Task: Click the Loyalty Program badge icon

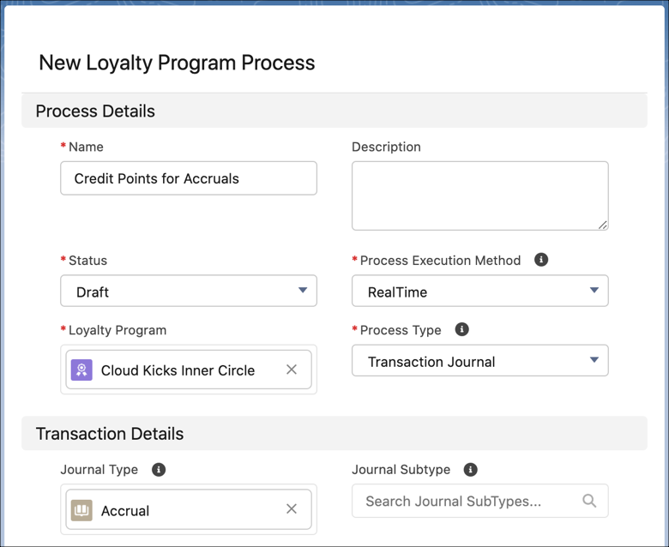Action: [81, 370]
